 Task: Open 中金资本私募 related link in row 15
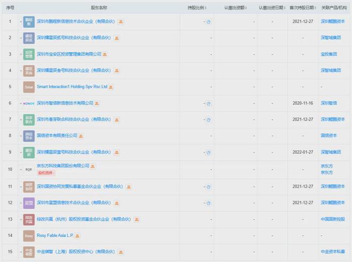(333, 252)
